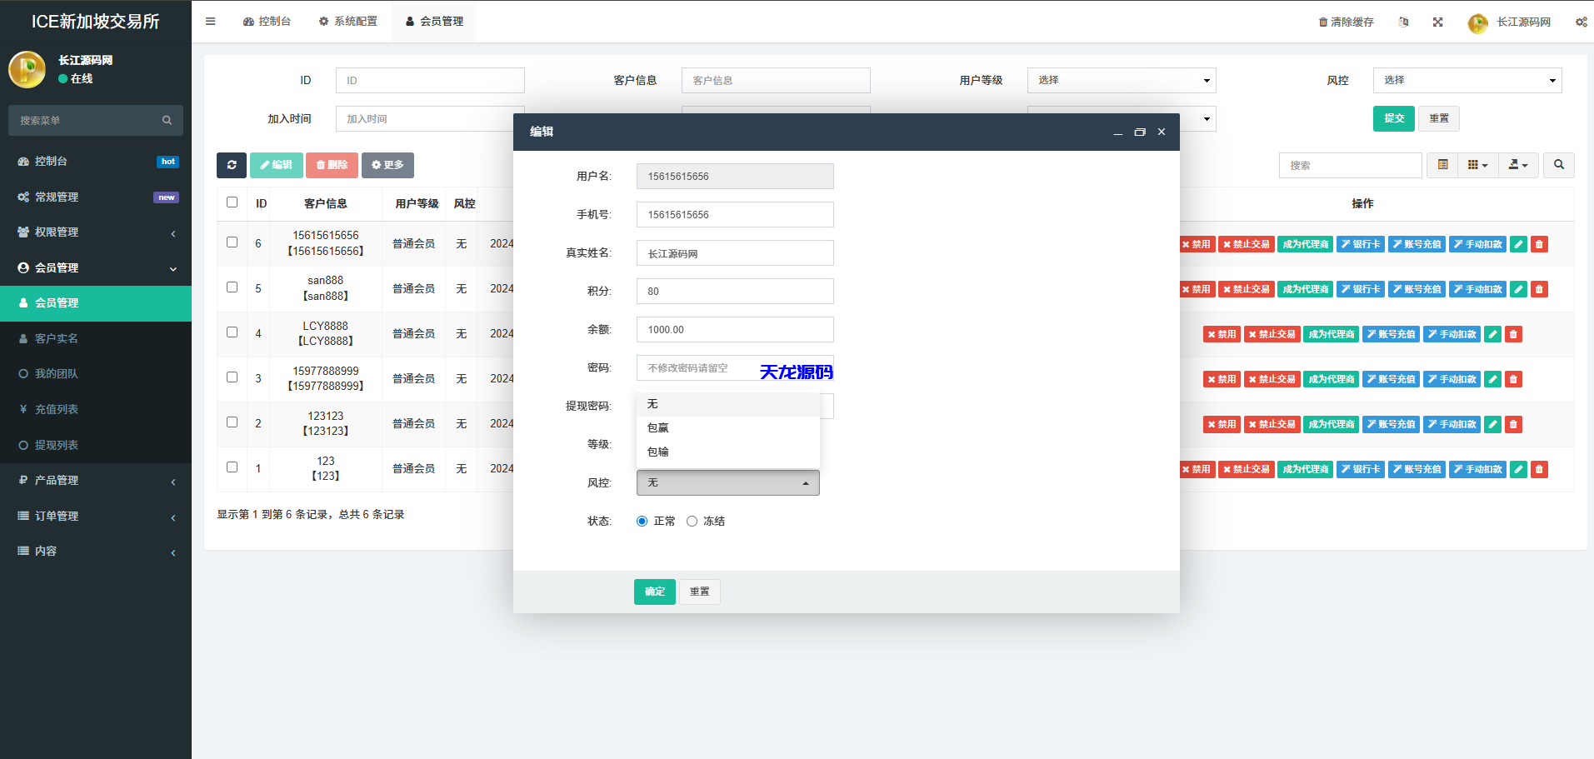This screenshot has height=759, width=1594.
Task: Click the 确定 confirm button in dialog
Action: point(654,592)
